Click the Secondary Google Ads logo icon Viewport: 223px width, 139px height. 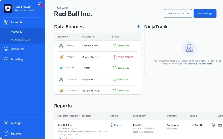tap(61, 80)
